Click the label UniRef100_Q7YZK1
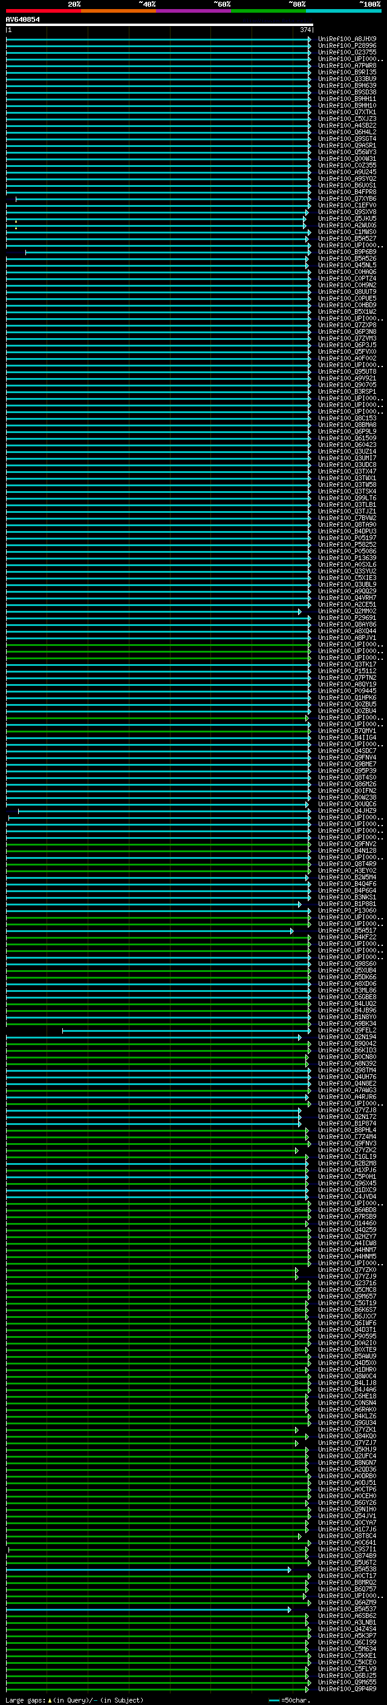This screenshot has height=1705, width=387. click(347, 1430)
